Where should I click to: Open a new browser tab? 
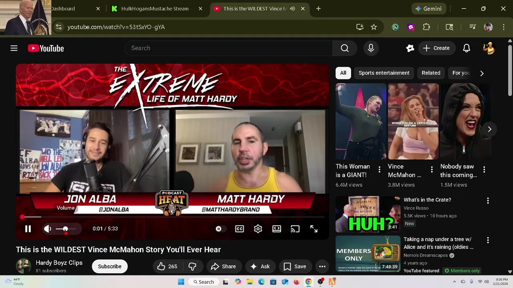(318, 8)
